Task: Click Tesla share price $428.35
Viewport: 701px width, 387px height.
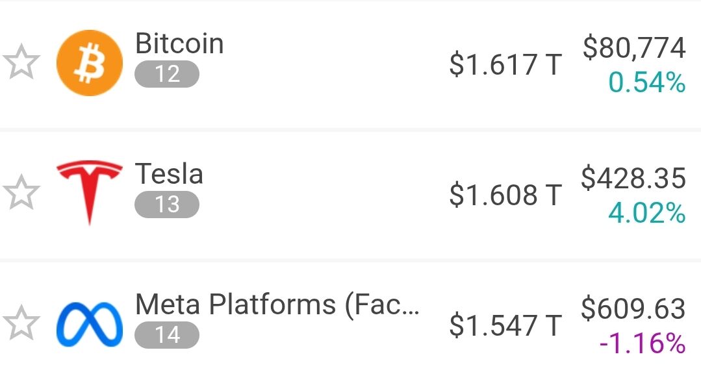Action: click(x=633, y=179)
